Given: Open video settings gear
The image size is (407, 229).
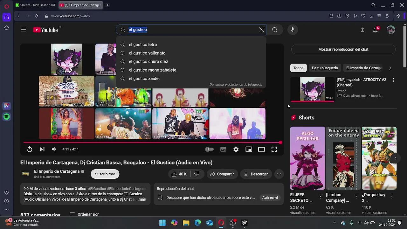Looking at the screenshot, I should pos(236,149).
